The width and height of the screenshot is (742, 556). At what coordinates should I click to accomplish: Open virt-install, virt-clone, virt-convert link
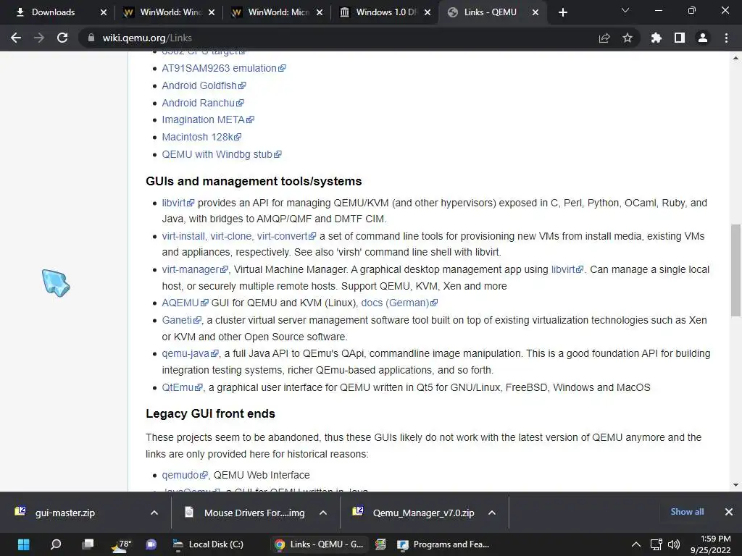238,236
